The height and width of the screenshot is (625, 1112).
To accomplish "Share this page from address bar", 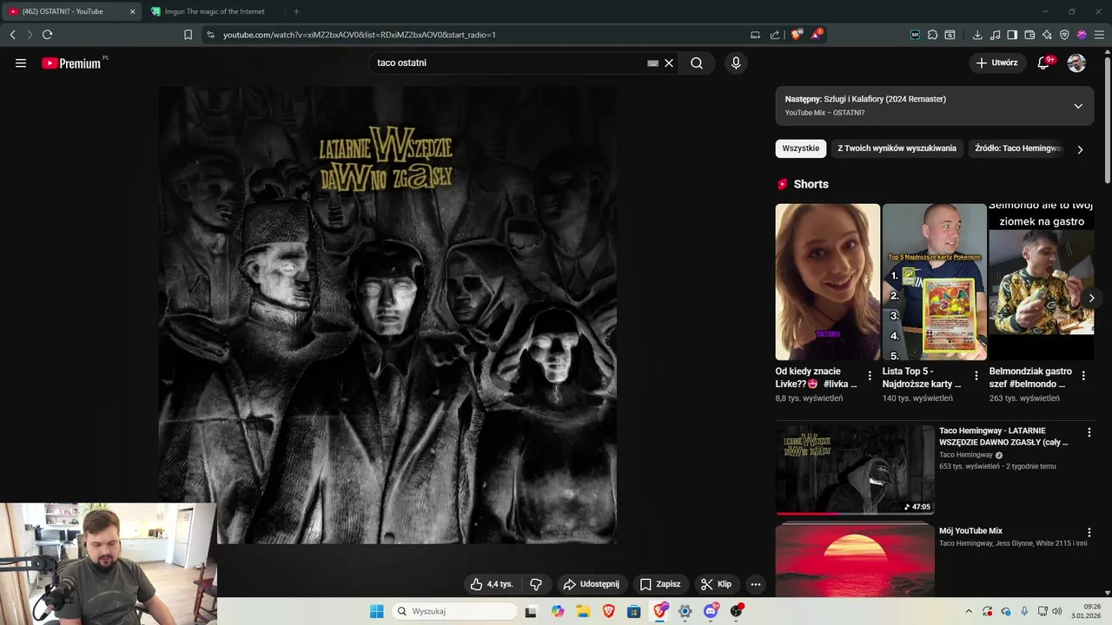I will (x=774, y=35).
